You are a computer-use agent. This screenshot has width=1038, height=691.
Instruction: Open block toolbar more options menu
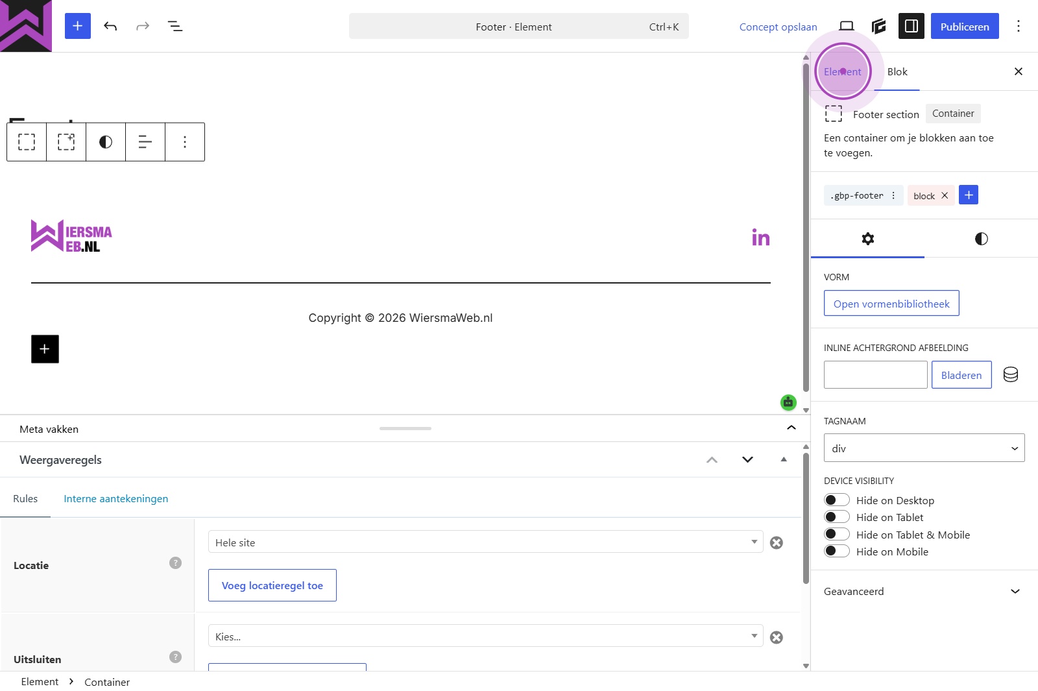pos(185,142)
